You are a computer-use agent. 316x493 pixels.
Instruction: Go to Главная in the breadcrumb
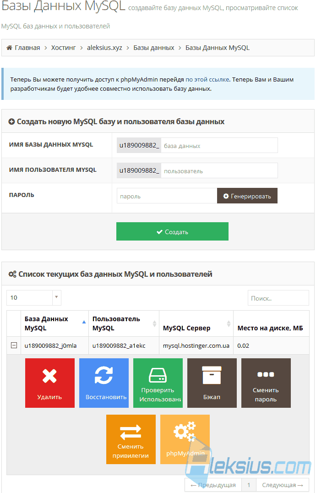point(27,48)
